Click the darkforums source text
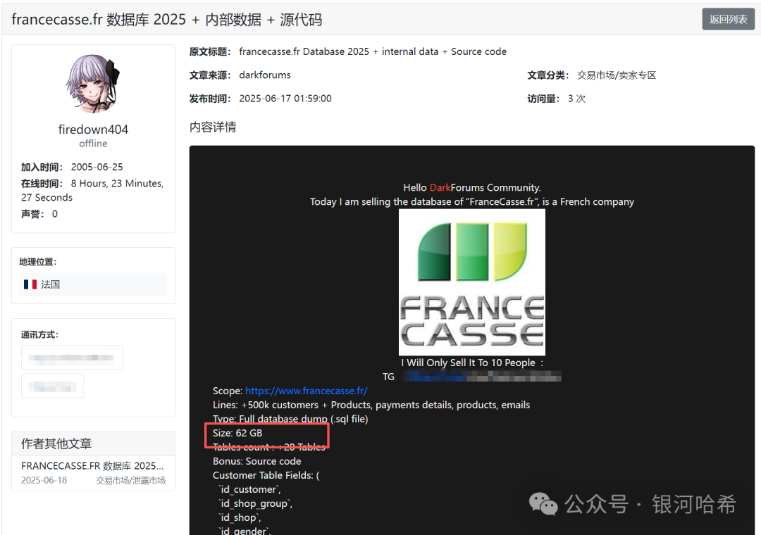This screenshot has width=761, height=535. coord(265,75)
